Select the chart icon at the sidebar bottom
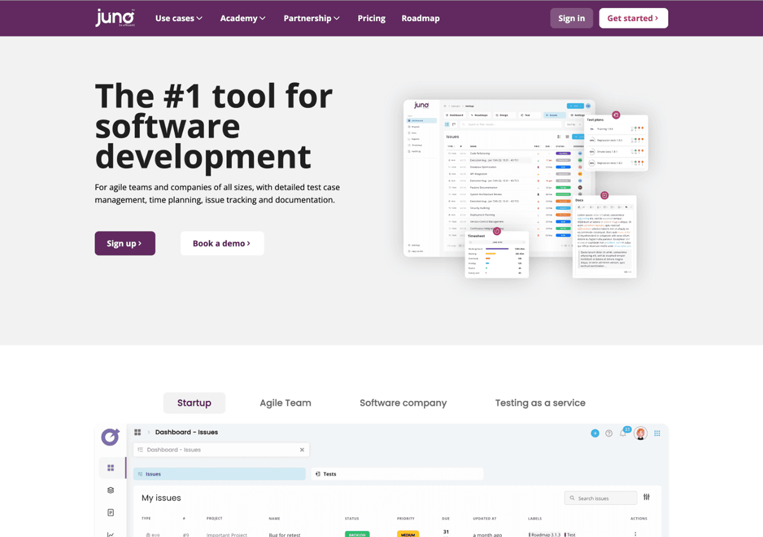 click(111, 534)
